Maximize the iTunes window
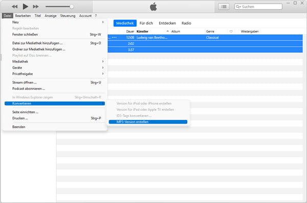This screenshot has height=203, width=307. click(x=295, y=3)
